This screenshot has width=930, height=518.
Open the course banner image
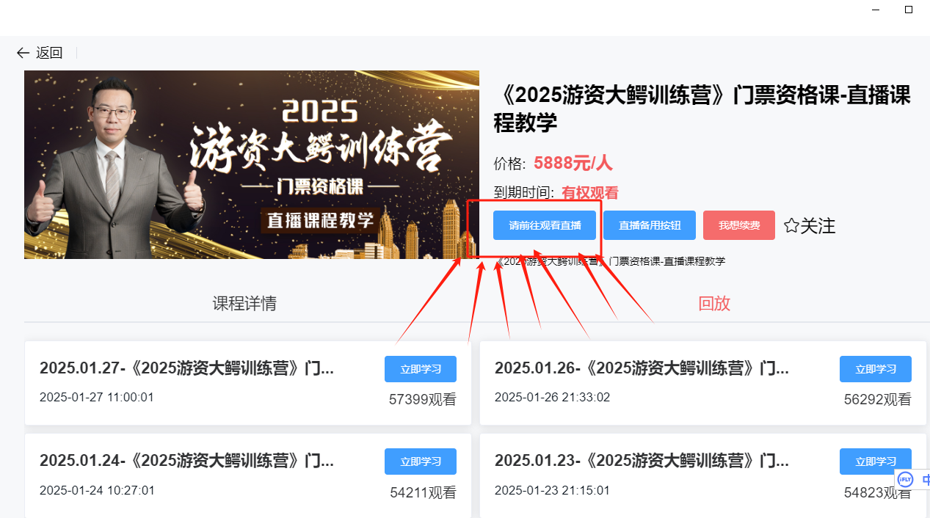coord(252,164)
